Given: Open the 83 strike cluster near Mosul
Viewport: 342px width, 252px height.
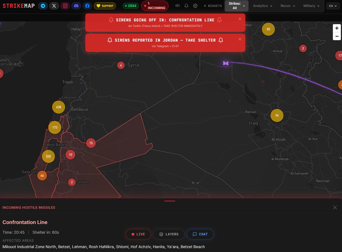Looking at the screenshot, I should click(x=268, y=29).
